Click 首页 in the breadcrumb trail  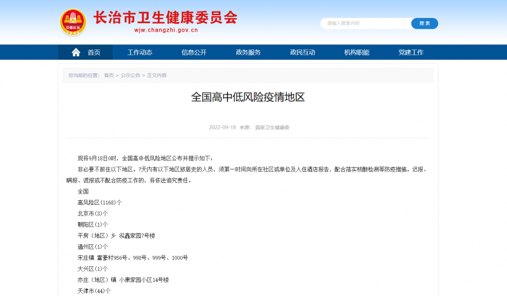(109, 75)
